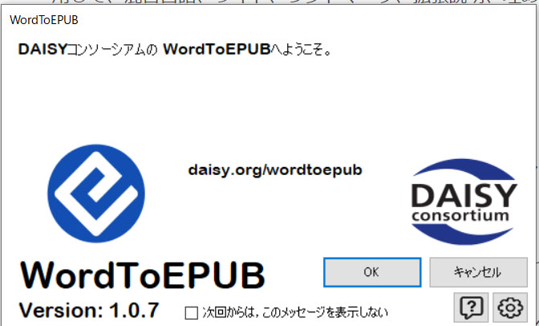Click the 'Version: 1.0.7' text
The width and height of the screenshot is (539, 326).
click(x=89, y=310)
